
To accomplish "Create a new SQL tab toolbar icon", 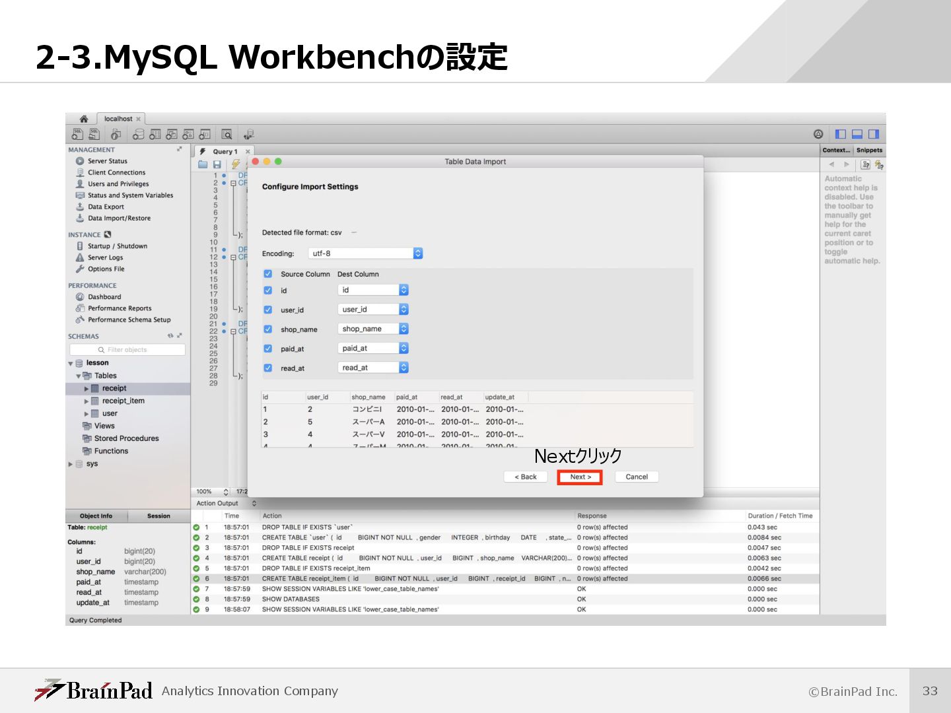I will (x=77, y=134).
